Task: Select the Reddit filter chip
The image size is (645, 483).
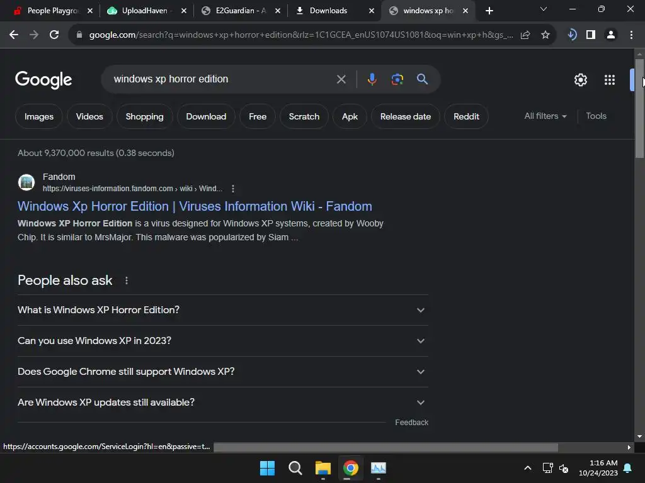Action: point(466,116)
